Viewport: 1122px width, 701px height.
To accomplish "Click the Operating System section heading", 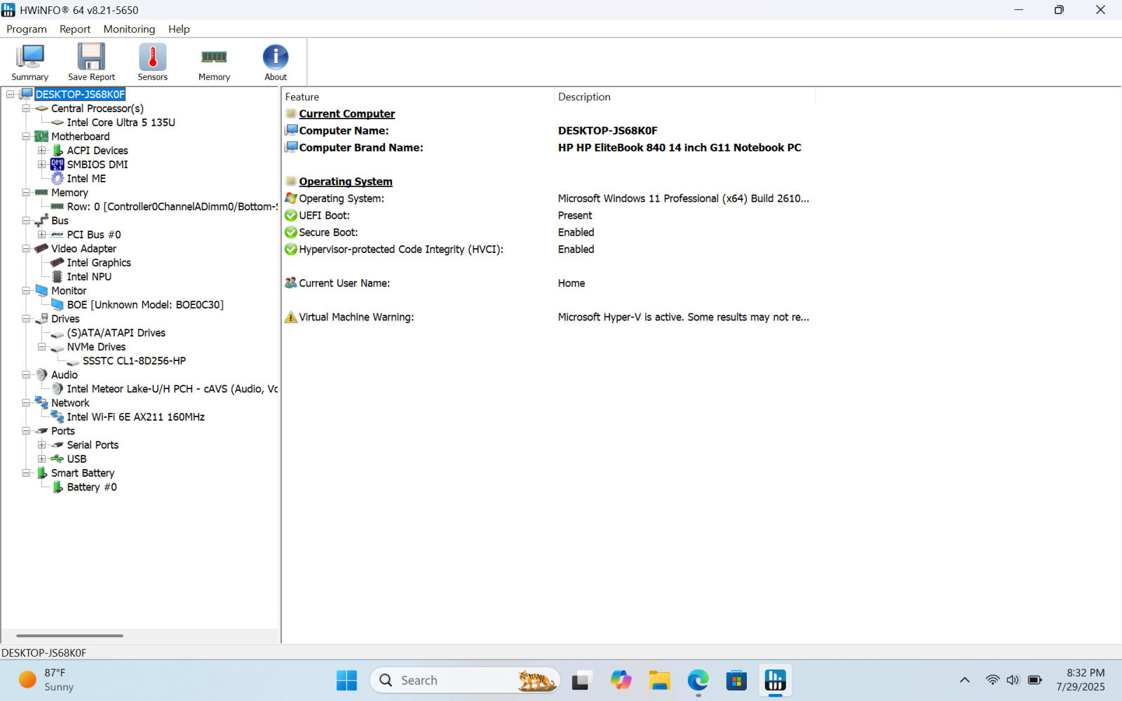I will pyautogui.click(x=346, y=182).
